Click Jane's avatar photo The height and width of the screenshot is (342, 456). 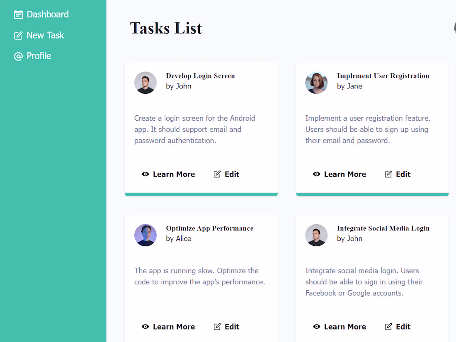[x=316, y=82]
